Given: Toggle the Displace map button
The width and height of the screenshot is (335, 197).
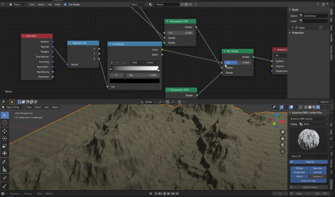Looking at the screenshot, I should pos(317,177).
